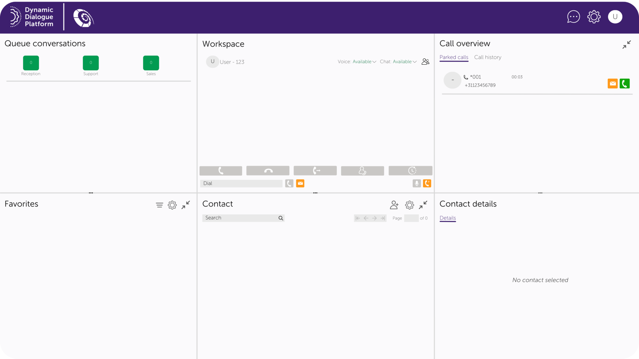
Task: Click the Dynamic Dialogue Platform logo
Action: (32, 17)
